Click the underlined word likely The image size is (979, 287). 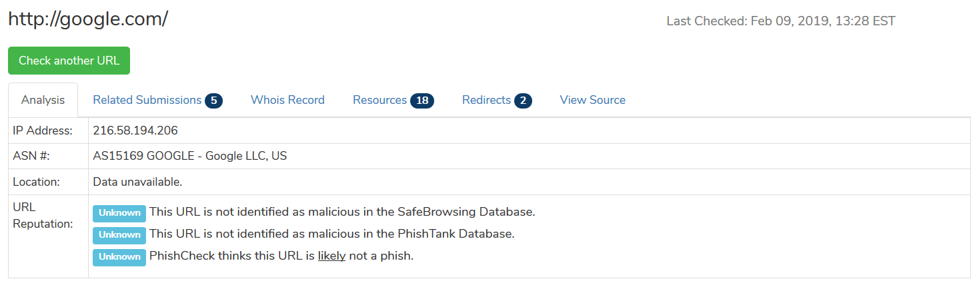click(331, 256)
